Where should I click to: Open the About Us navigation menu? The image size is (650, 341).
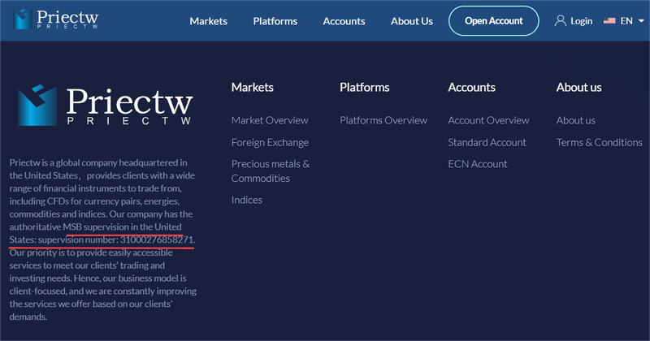click(412, 21)
